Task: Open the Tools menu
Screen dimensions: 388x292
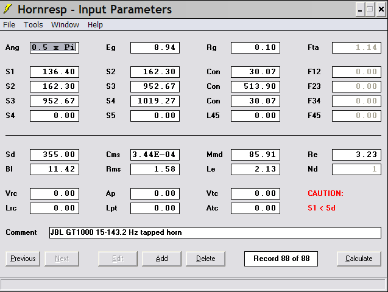Action: tap(33, 25)
